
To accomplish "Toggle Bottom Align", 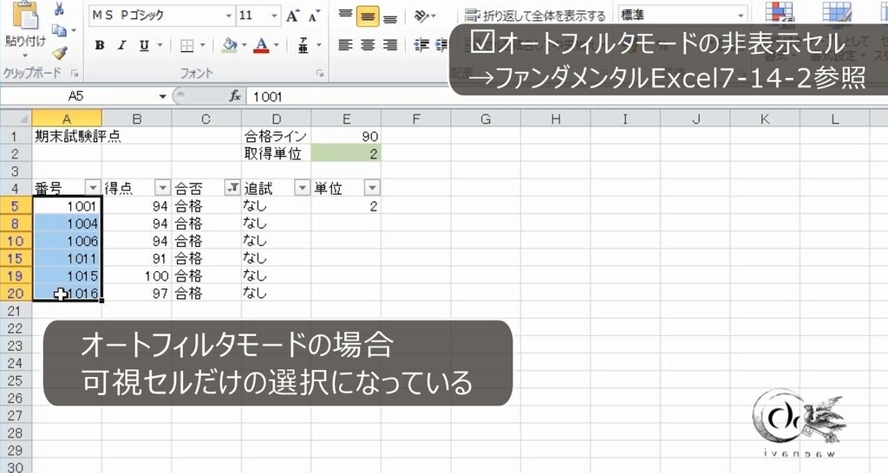I will (x=390, y=16).
